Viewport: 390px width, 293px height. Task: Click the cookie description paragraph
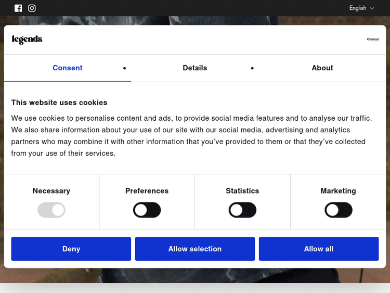[x=192, y=136]
